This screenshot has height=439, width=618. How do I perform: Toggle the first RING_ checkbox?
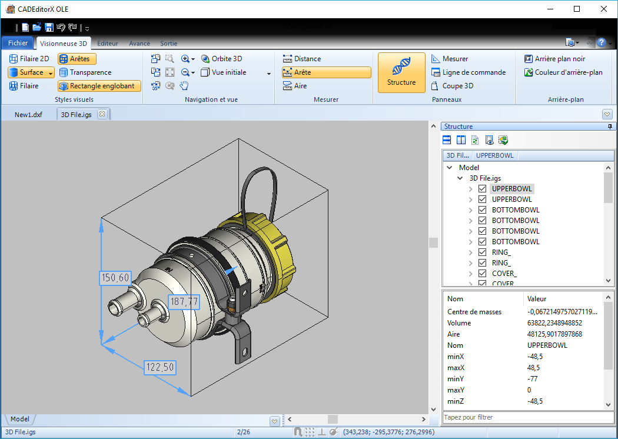(x=483, y=252)
